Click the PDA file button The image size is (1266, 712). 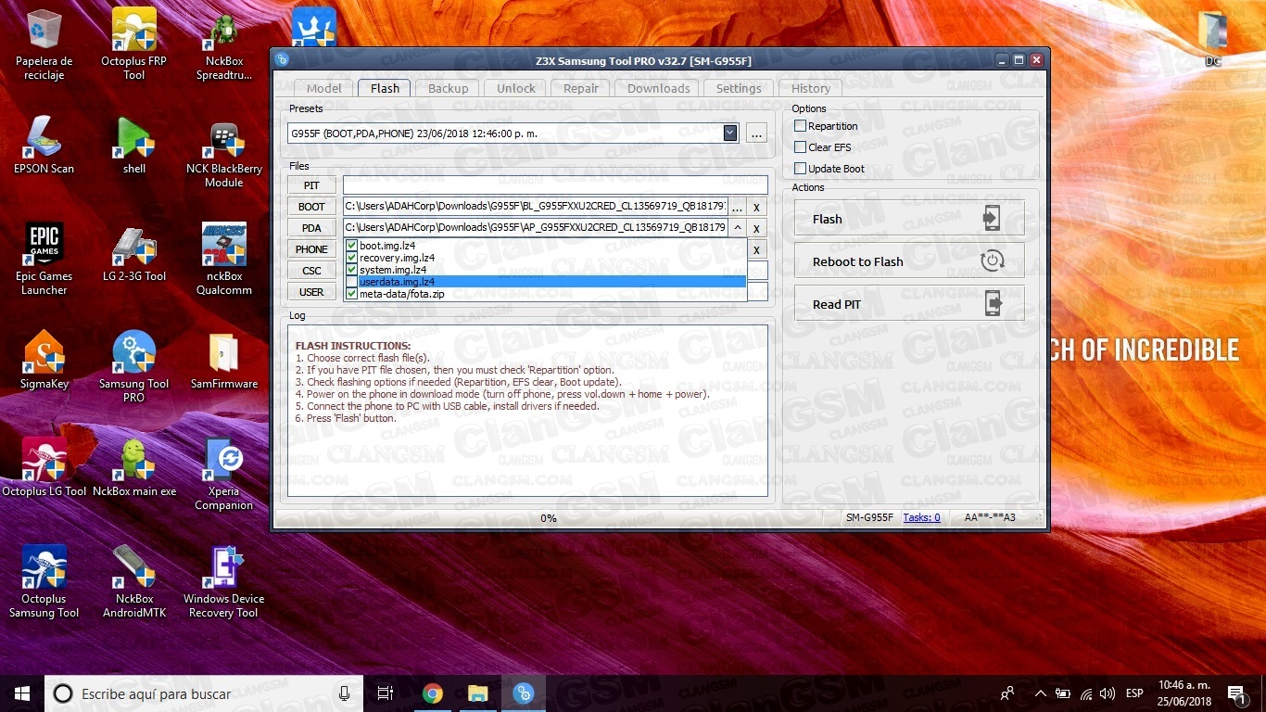click(311, 228)
